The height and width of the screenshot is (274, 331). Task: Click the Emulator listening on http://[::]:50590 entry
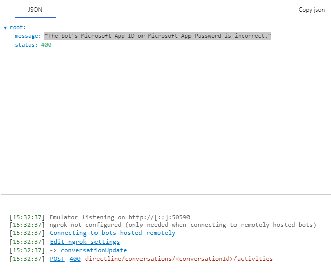(120, 217)
